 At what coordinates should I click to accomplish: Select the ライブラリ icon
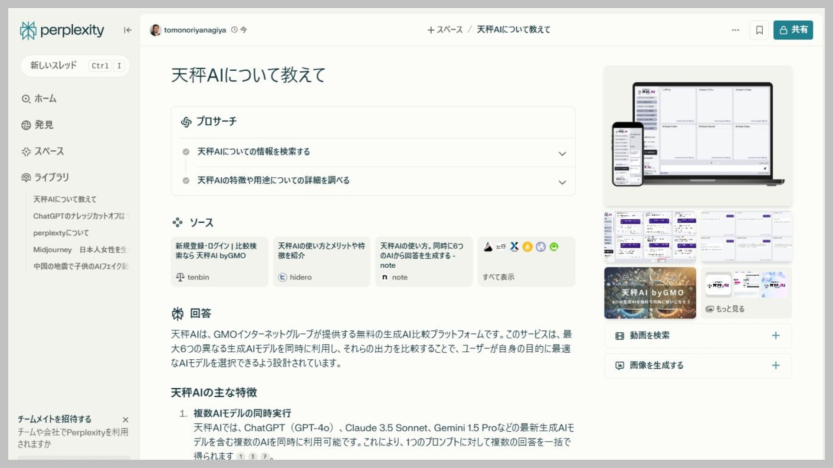coord(25,177)
